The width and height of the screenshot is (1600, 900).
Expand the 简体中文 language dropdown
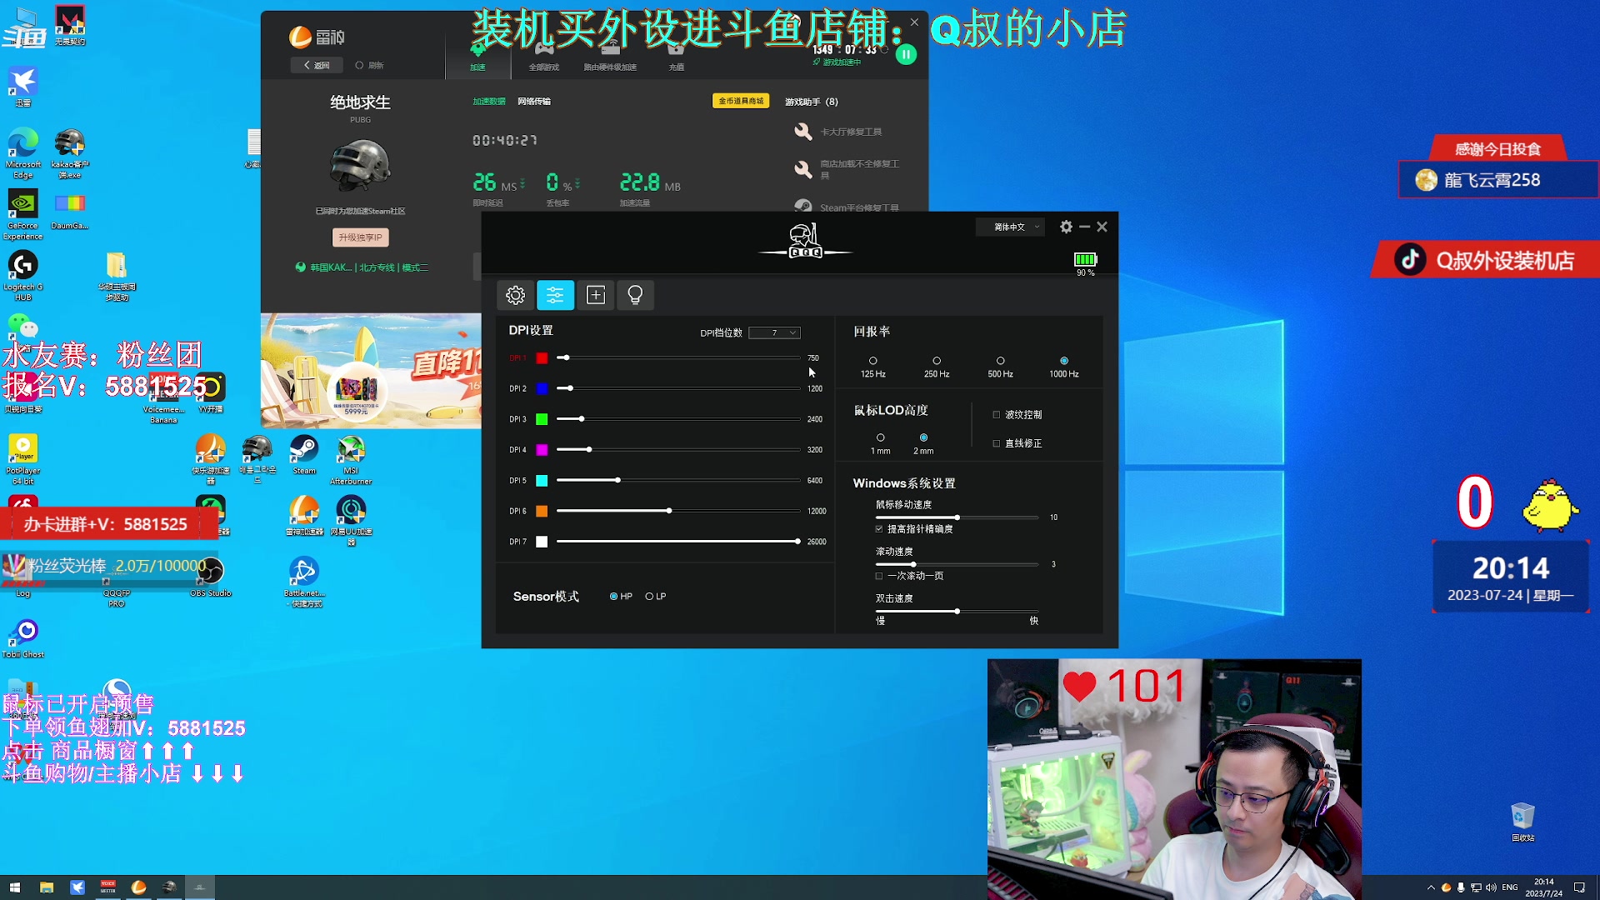click(1011, 227)
